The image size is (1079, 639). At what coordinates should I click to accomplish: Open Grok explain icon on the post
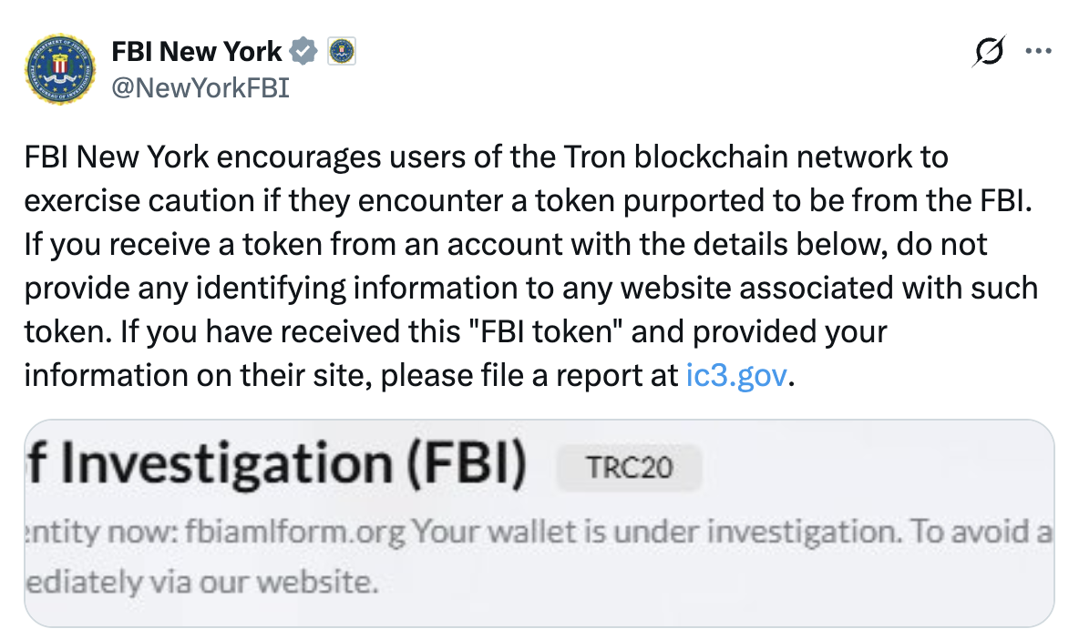pos(990,53)
